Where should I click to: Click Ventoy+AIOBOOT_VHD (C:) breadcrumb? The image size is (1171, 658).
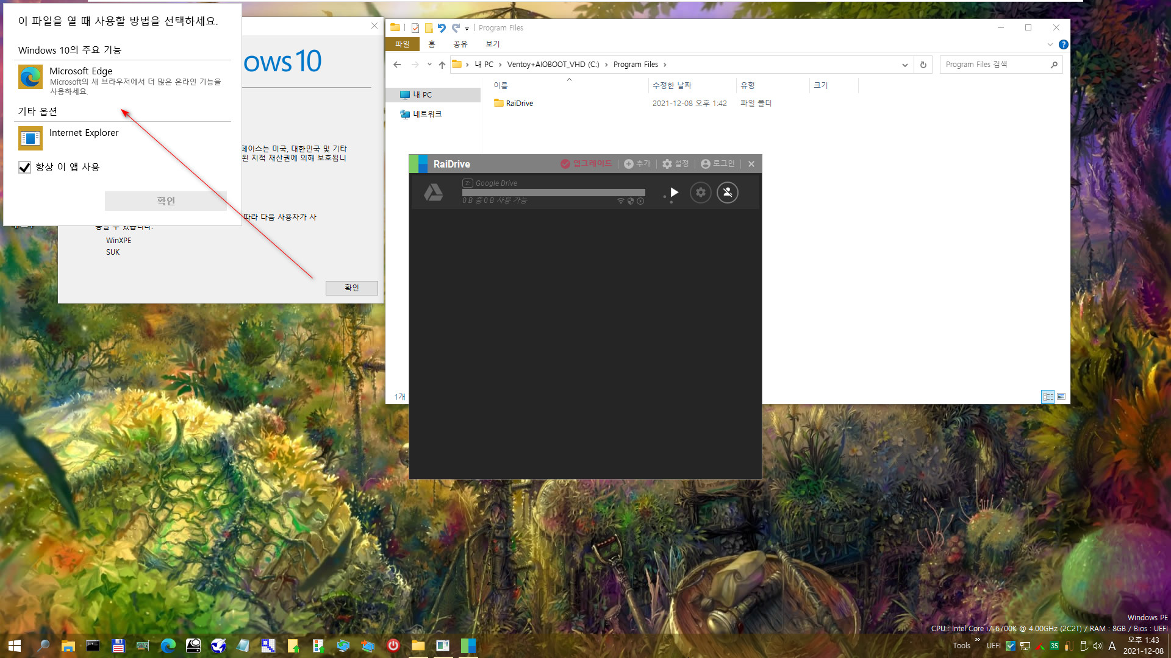click(553, 65)
